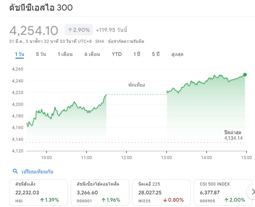Open the YTD chart range
Viewport: 255px width, 207px height.
click(x=117, y=54)
